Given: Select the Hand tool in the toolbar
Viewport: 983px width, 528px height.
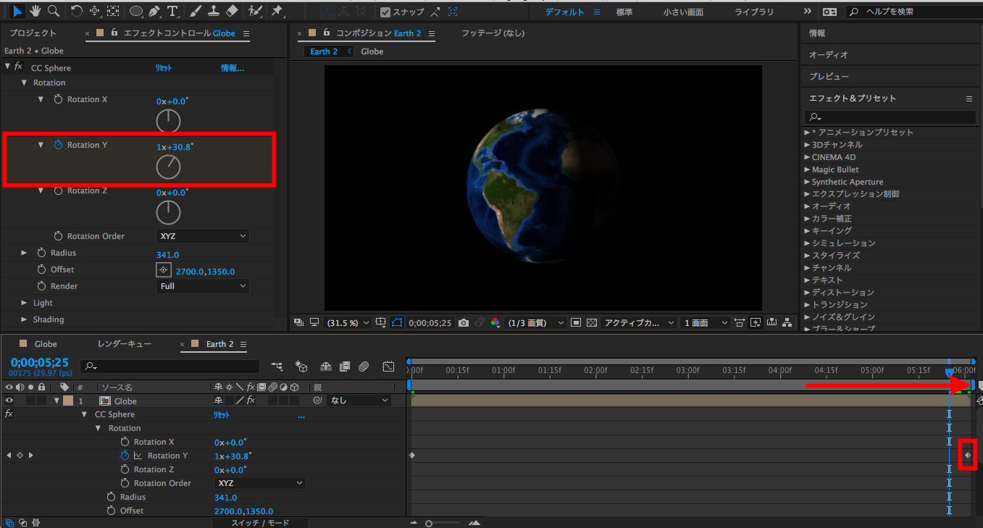Looking at the screenshot, I should click(35, 11).
